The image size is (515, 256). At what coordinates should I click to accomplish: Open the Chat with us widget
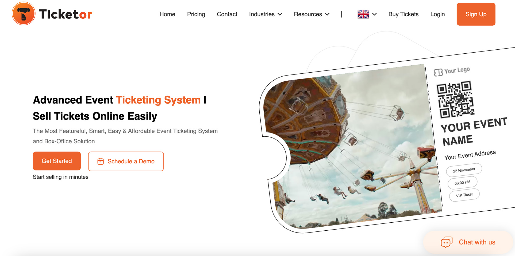(468, 242)
